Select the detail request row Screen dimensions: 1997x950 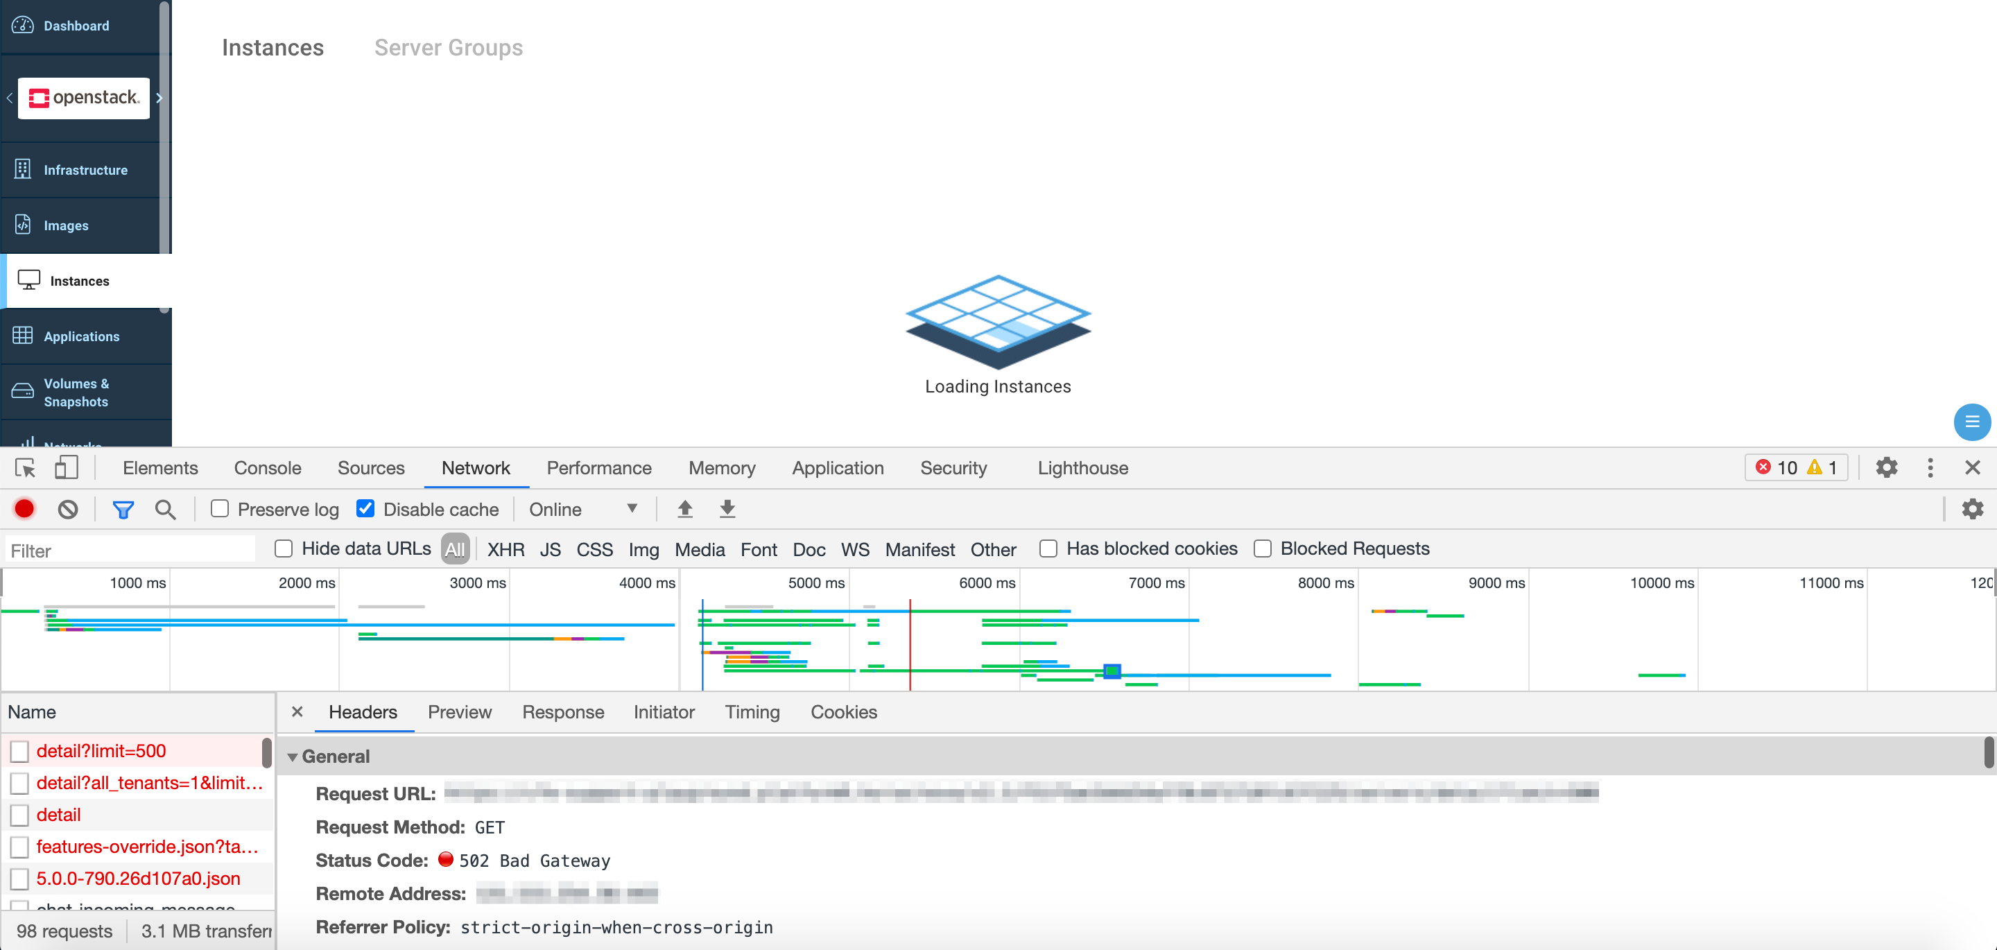coord(137,815)
